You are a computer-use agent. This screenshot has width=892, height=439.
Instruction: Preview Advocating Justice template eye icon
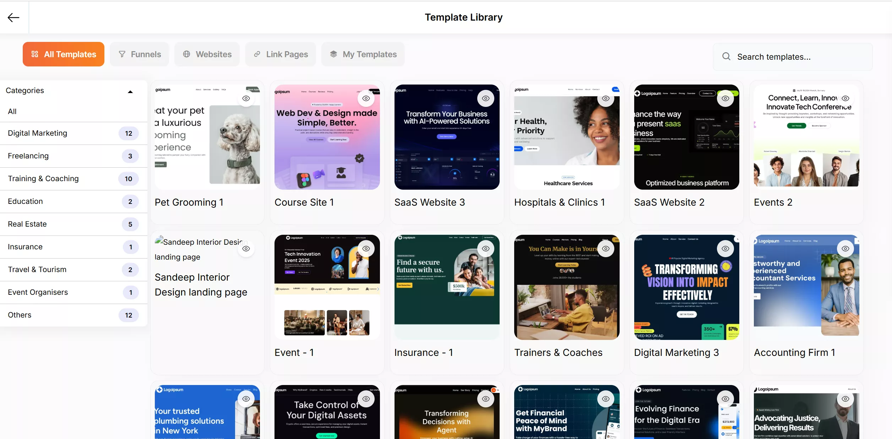pos(845,399)
